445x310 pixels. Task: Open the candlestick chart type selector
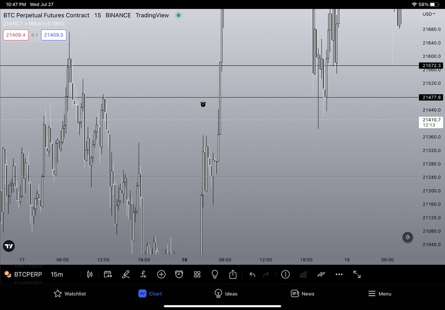(x=89, y=274)
